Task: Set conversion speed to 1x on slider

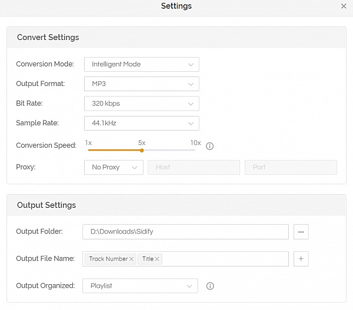Action: (x=89, y=150)
